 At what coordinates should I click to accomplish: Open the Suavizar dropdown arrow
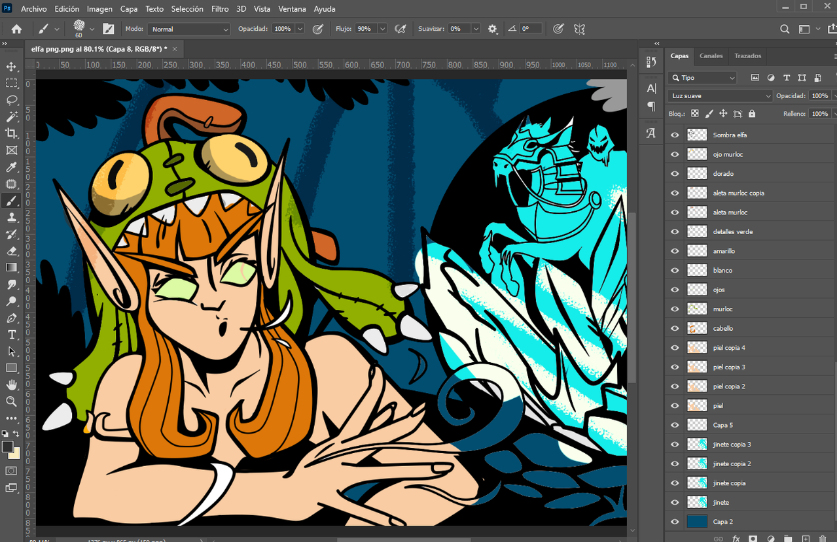point(476,29)
